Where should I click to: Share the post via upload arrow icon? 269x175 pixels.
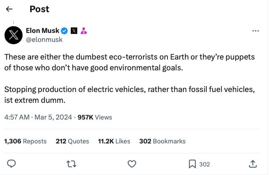click(x=253, y=164)
